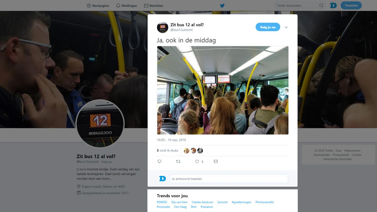Click the 'Volg je nu' following button
The image size is (377, 212).
268,27
